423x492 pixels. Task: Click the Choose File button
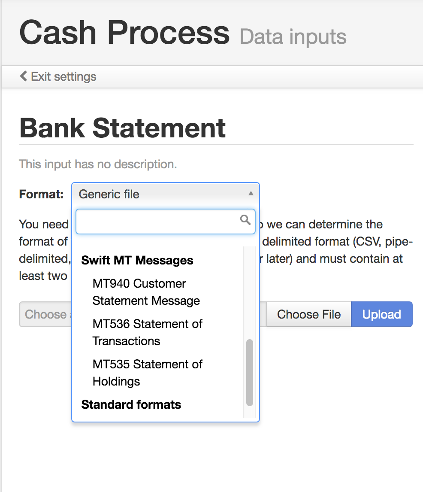click(308, 314)
